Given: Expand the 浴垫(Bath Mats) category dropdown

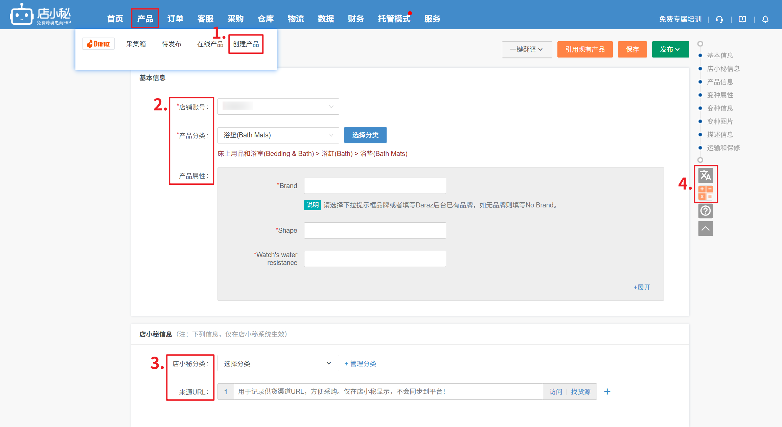Looking at the screenshot, I should 278,135.
